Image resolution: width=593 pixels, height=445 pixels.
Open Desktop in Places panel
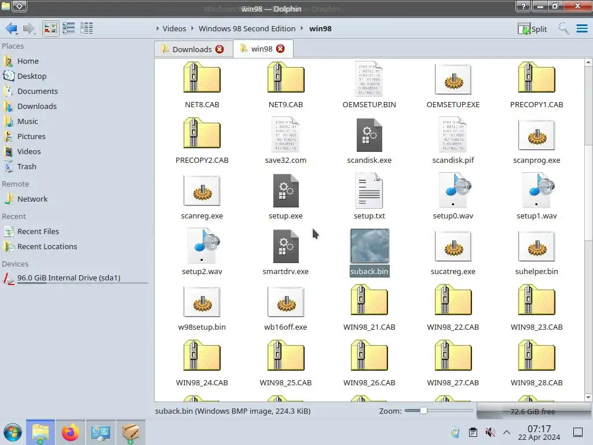[x=32, y=76]
